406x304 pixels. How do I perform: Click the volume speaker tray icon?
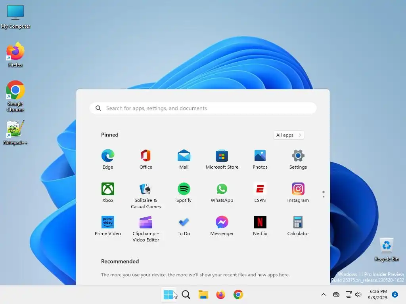358,294
